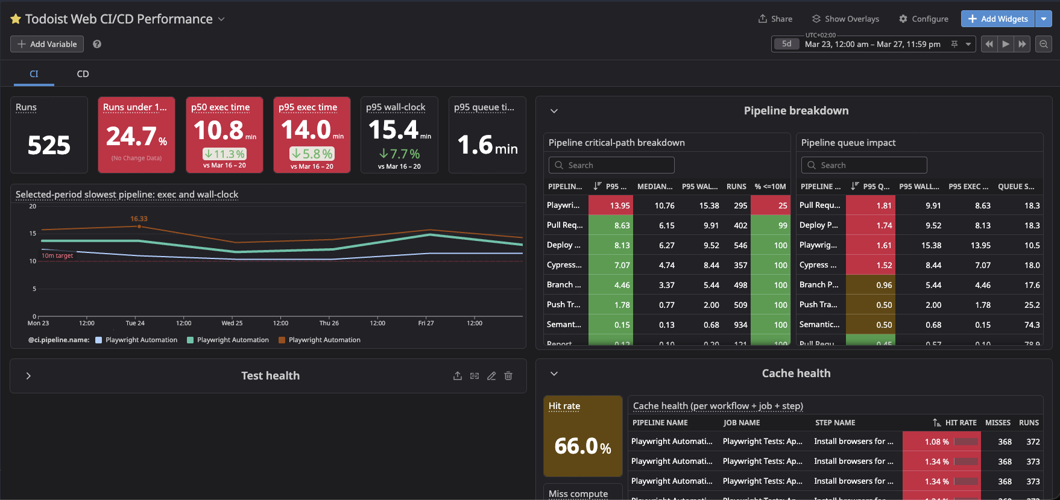This screenshot has width=1060, height=500.
Task: Switch to the CI tab
Action: 34,73
